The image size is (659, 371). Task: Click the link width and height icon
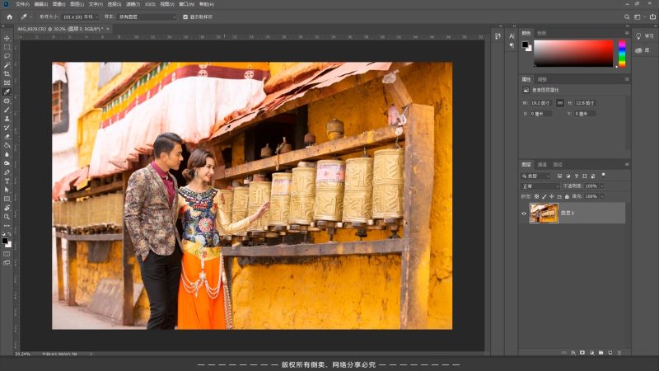561,102
